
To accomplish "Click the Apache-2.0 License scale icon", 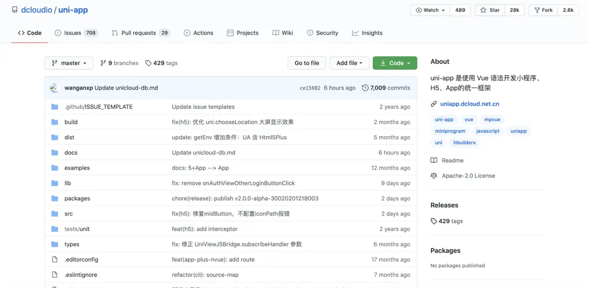I will click(434, 176).
